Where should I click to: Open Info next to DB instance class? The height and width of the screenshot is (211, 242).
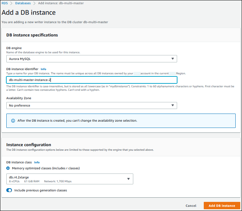[x=37, y=163]
